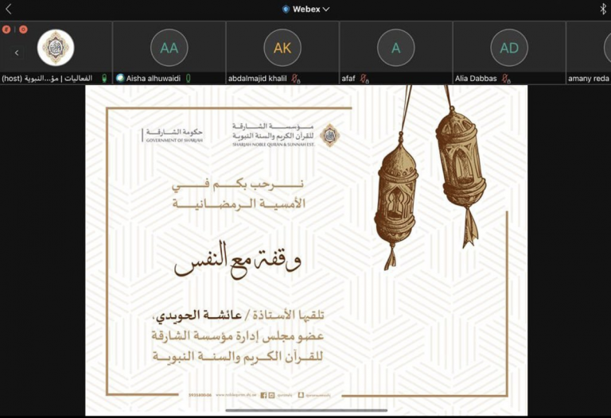Click the Sharjah Quran foundation logo on slide

click(329, 134)
